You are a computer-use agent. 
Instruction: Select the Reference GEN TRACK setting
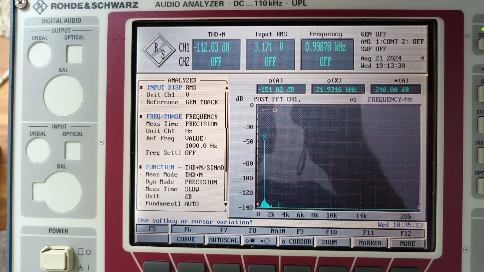point(182,102)
